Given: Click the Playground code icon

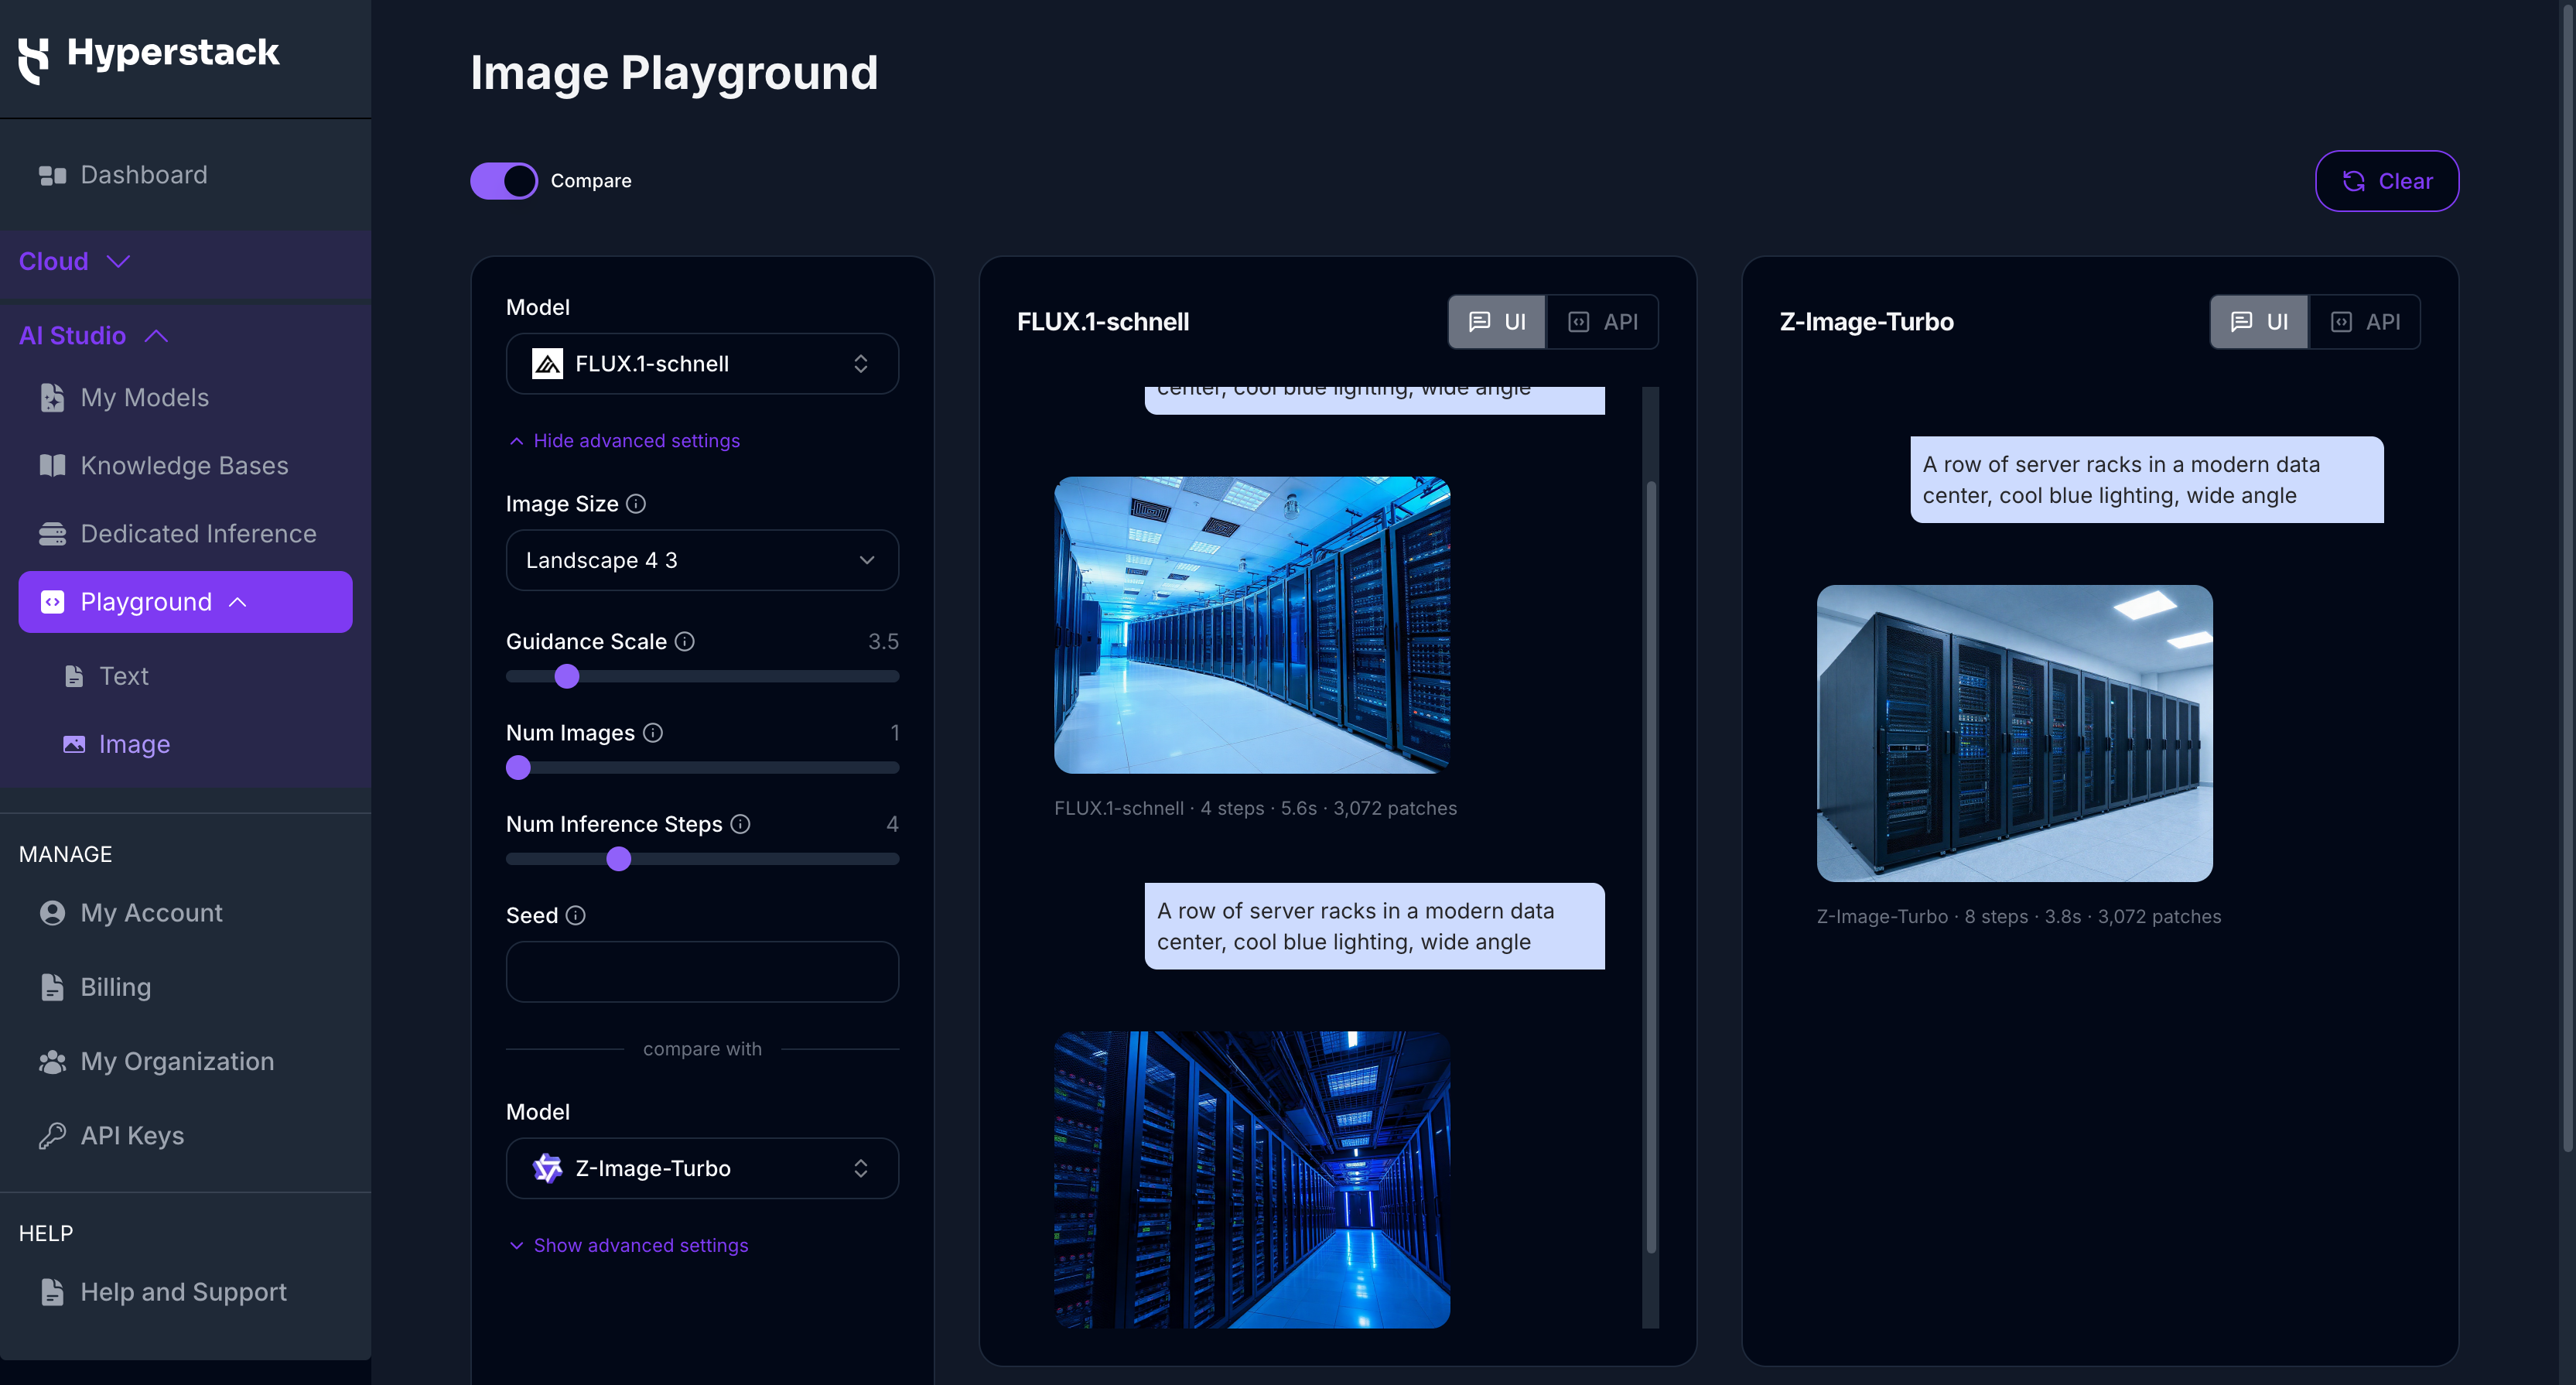Looking at the screenshot, I should pyautogui.click(x=52, y=602).
